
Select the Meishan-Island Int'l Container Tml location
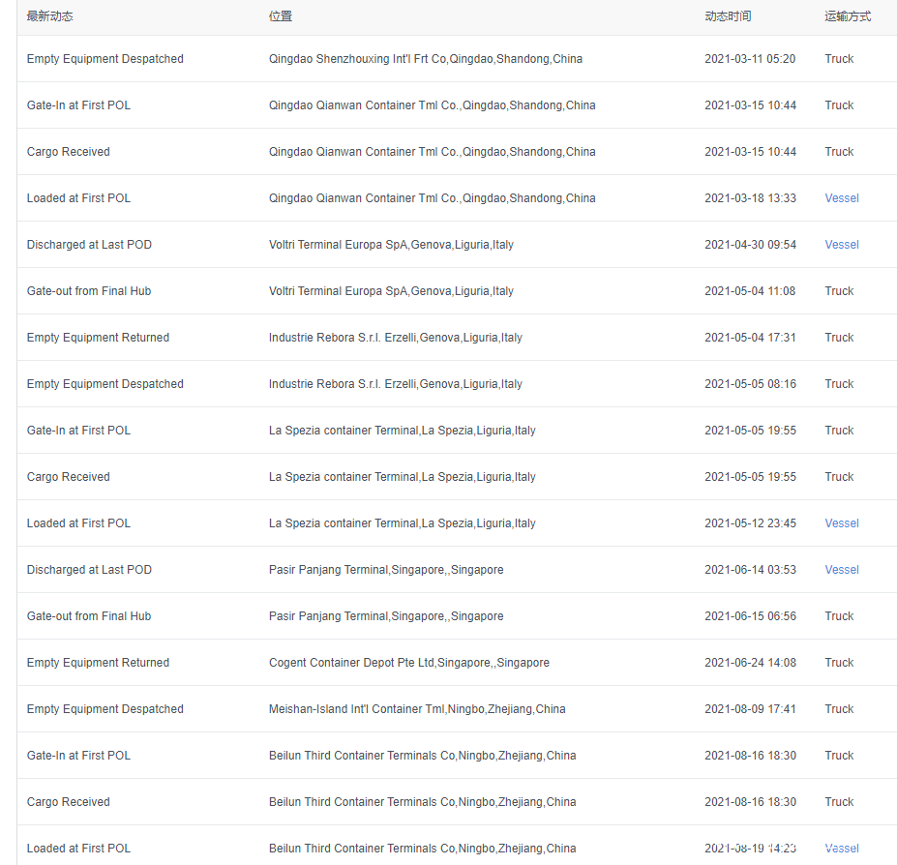416,709
